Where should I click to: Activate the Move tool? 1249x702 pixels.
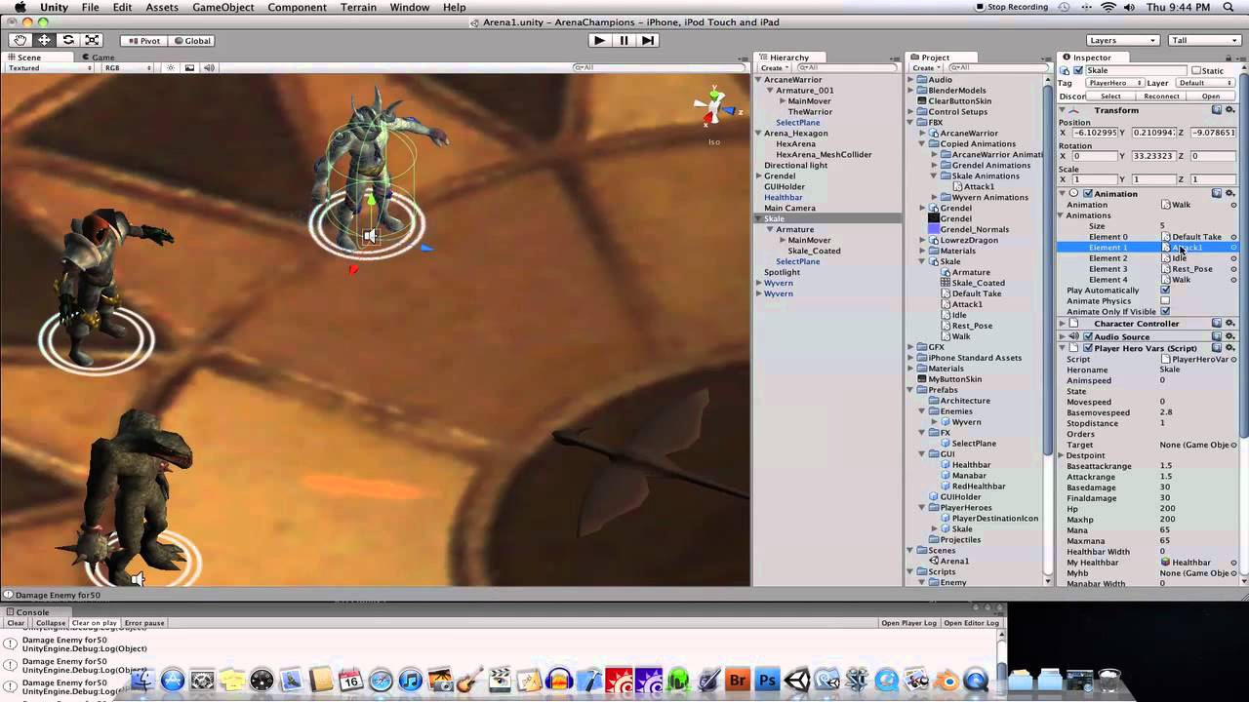pos(44,40)
